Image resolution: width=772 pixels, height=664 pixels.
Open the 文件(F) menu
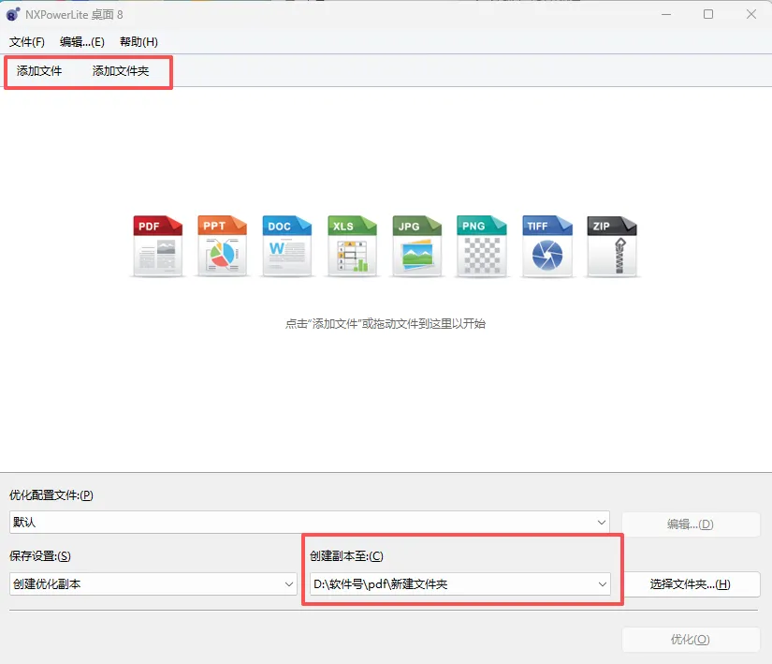[x=26, y=42]
